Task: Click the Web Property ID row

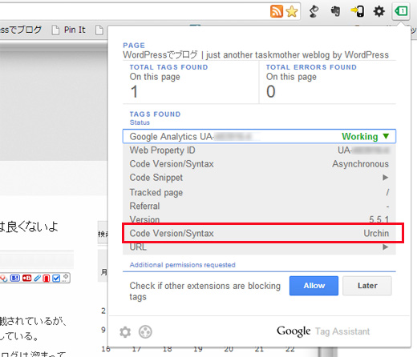Action: [x=259, y=150]
